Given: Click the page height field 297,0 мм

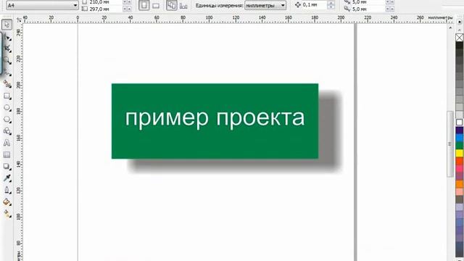Looking at the screenshot, I should (105, 9).
